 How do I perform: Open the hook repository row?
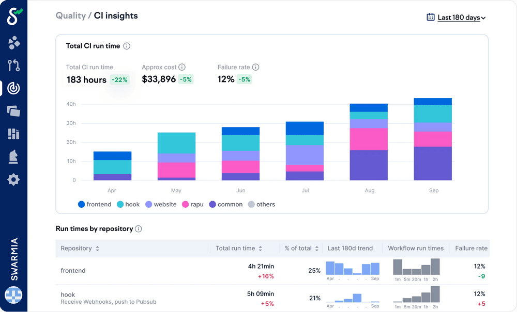(68, 295)
